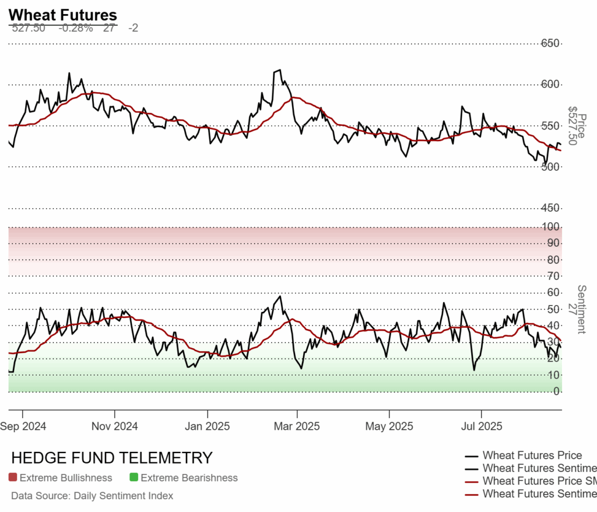This screenshot has height=512, width=597.
Task: Click the vertical Price $527.50 axis title
Action: tap(577, 125)
